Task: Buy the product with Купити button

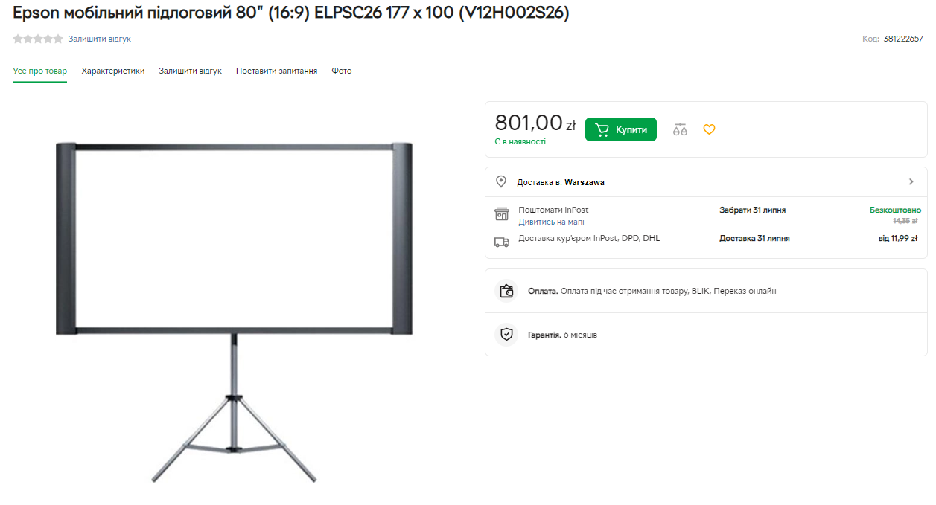Action: pos(621,129)
